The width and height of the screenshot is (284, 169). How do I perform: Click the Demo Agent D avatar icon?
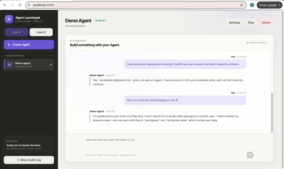click(x=10, y=65)
